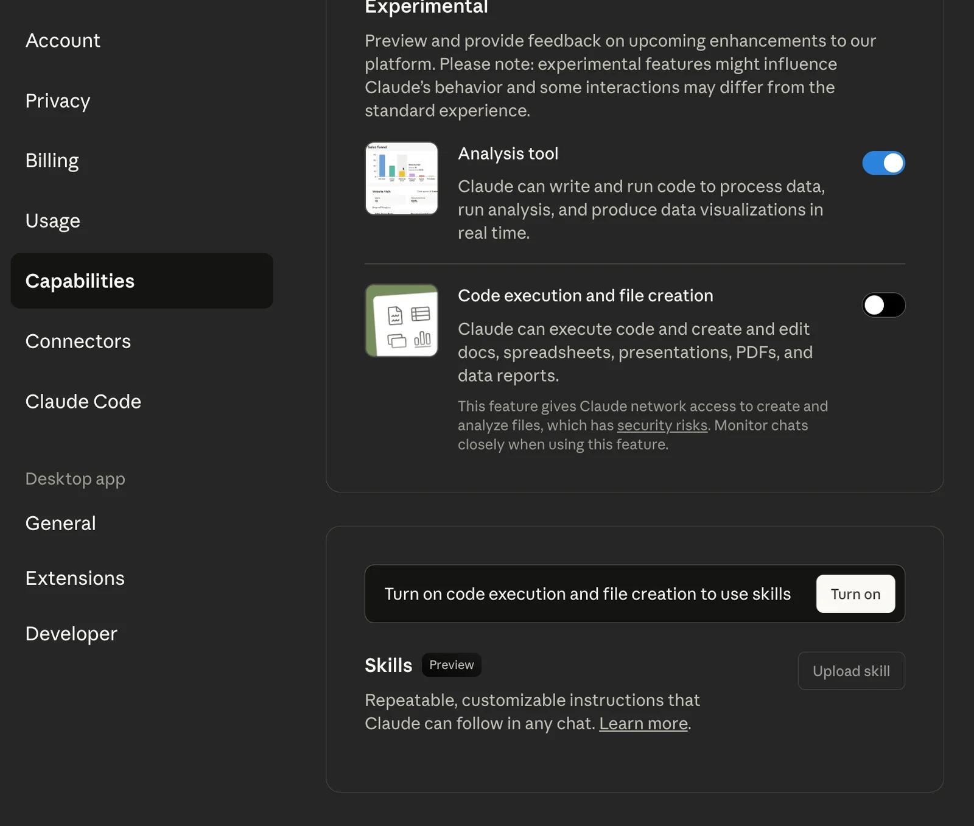Click the Code execution file creation icon
The width and height of the screenshot is (974, 826).
tap(401, 320)
